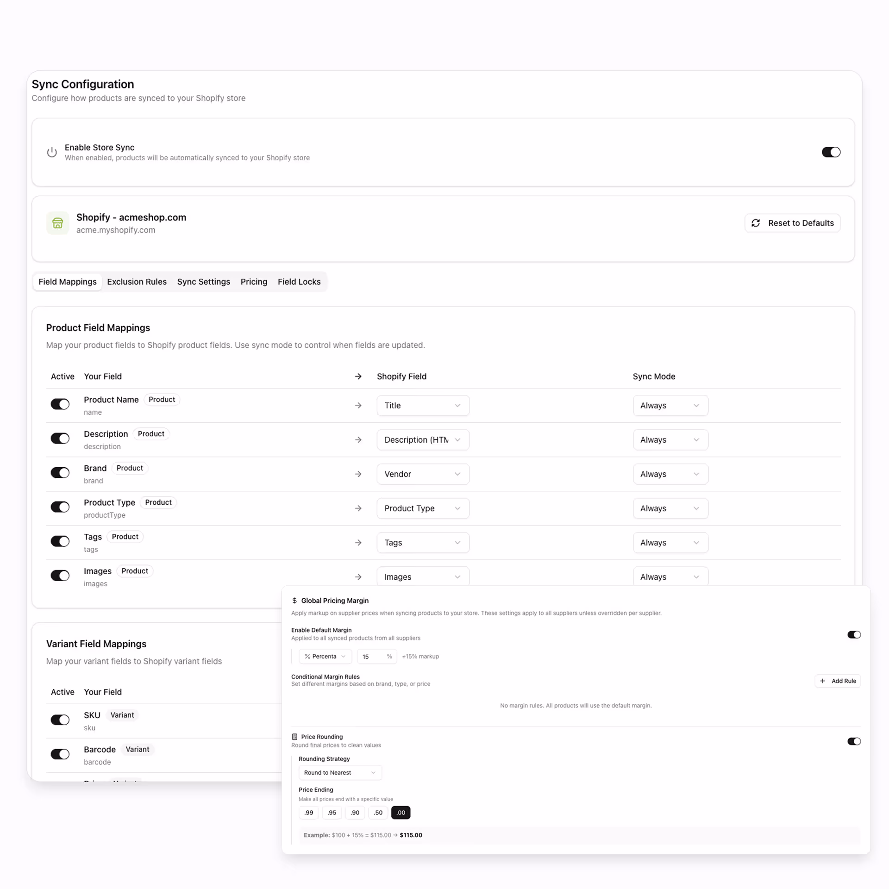Click the plus icon on Add Rule

point(823,681)
